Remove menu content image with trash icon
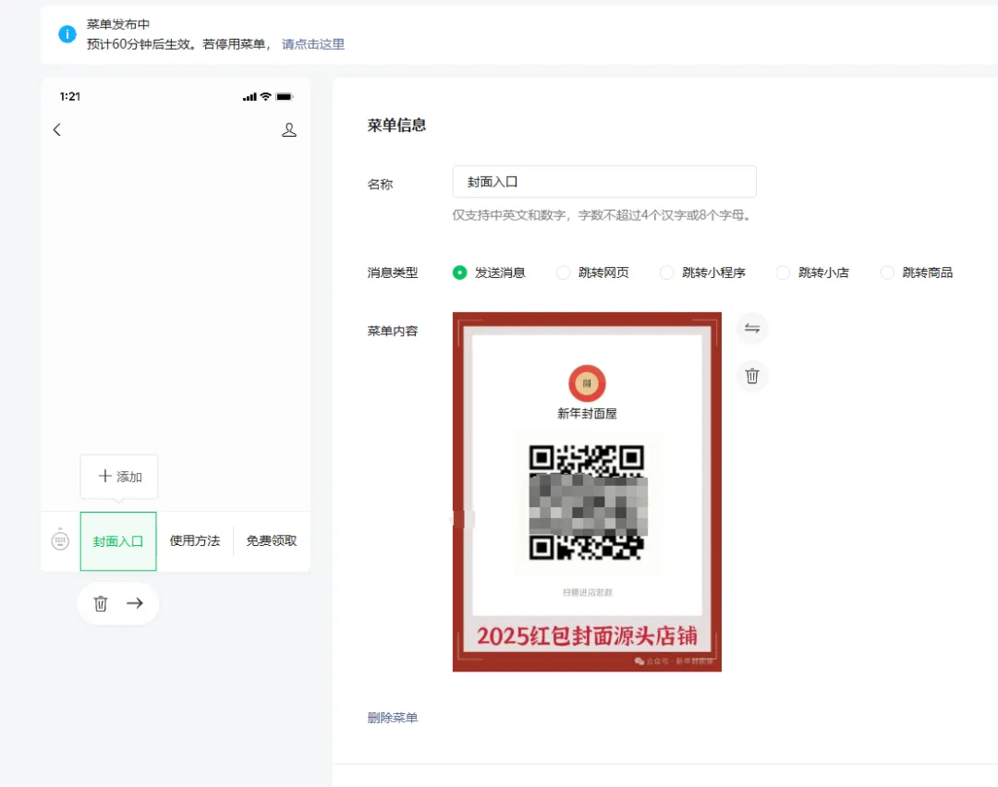The image size is (998, 787). click(x=751, y=376)
